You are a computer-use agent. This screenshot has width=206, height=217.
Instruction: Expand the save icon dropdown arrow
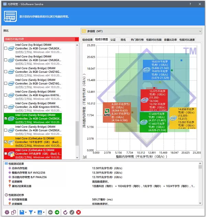26,212
